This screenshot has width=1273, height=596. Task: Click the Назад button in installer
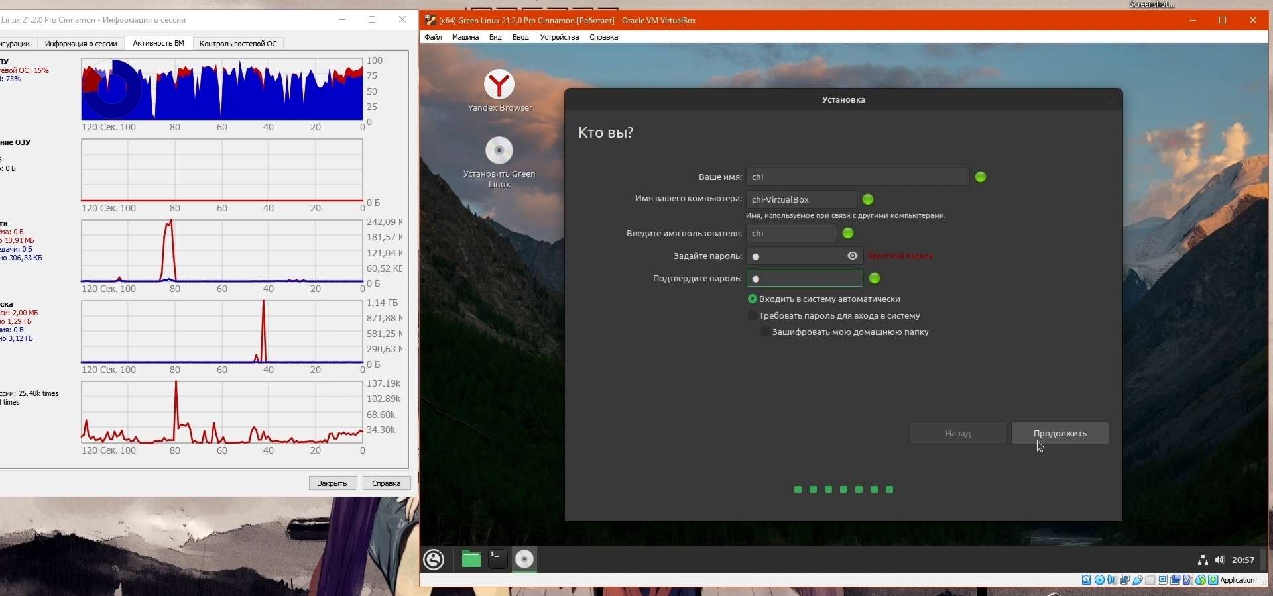(958, 434)
